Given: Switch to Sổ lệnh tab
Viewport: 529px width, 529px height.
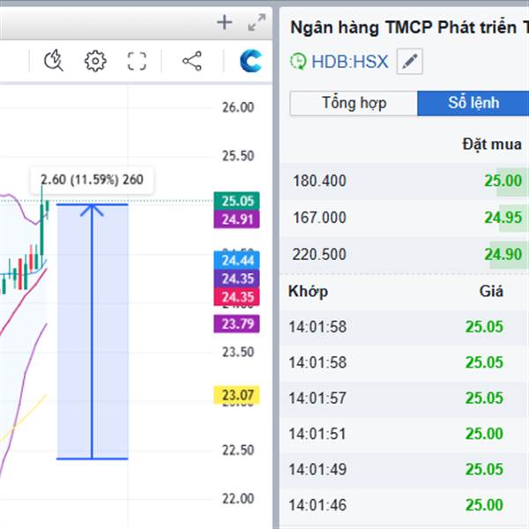Looking at the screenshot, I should 473,103.
